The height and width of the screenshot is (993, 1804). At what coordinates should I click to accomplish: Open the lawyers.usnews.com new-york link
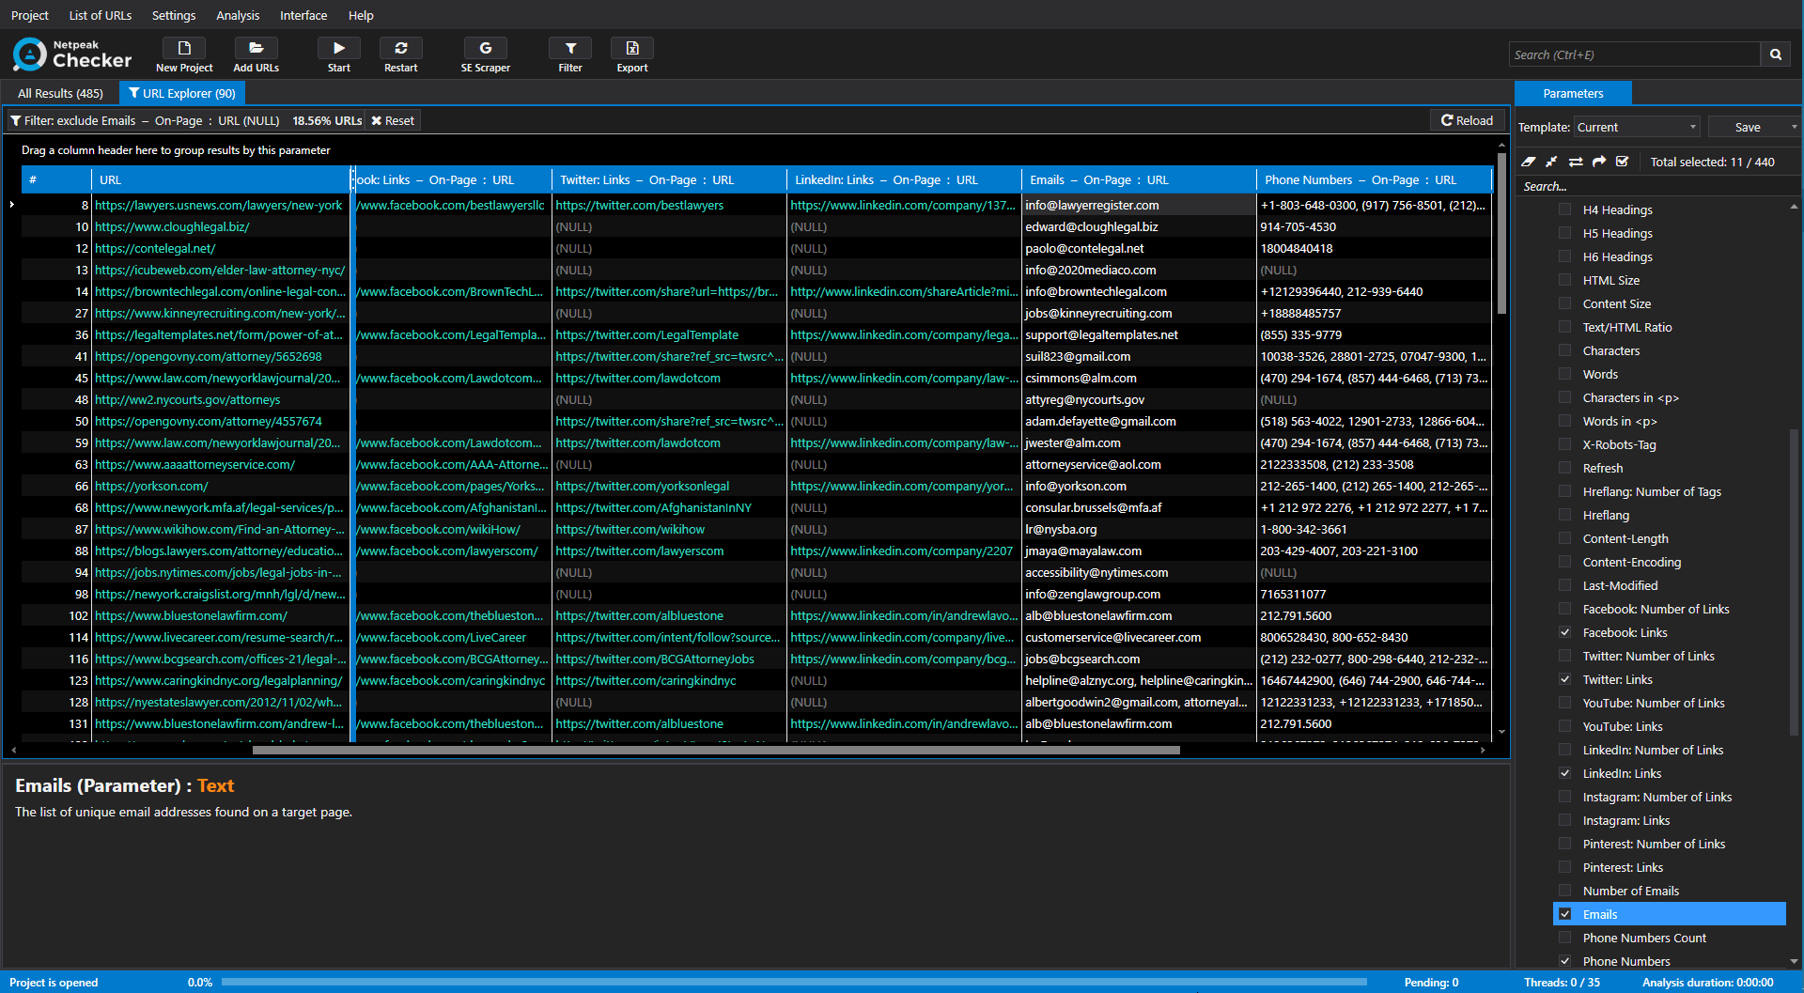coord(218,205)
